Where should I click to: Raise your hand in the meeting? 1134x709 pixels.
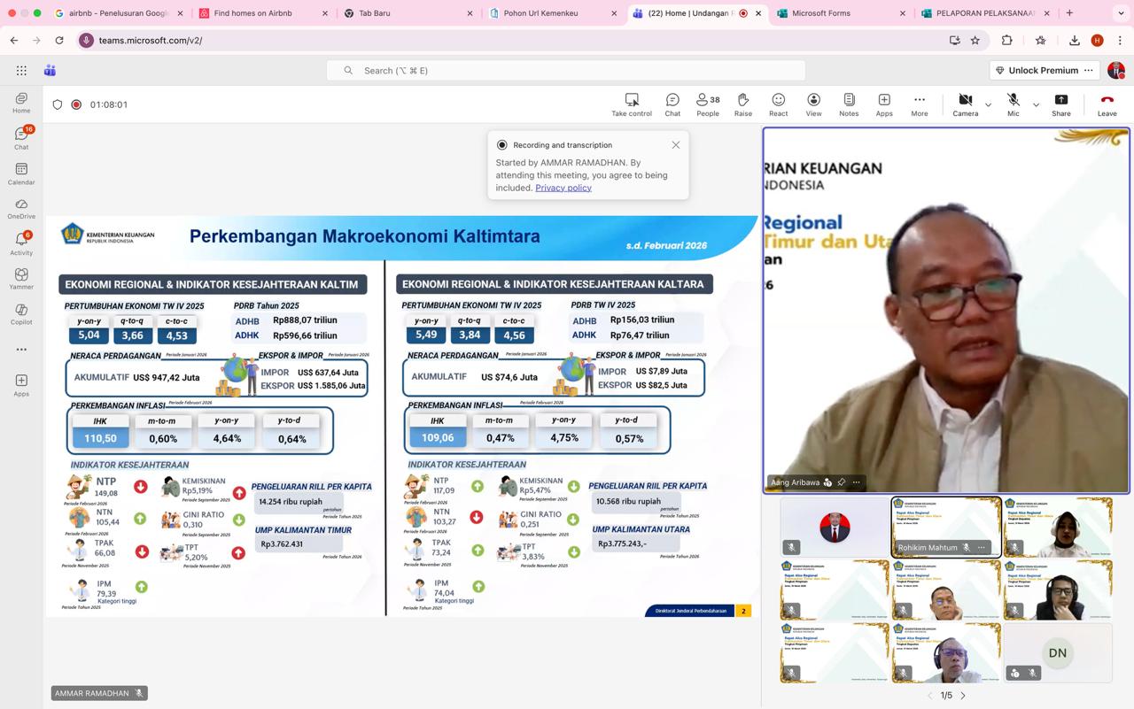pos(742,104)
